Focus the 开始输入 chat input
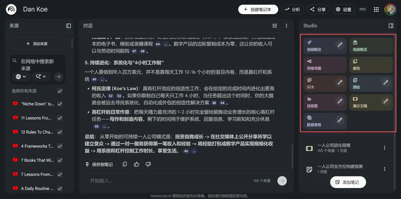 169,181
